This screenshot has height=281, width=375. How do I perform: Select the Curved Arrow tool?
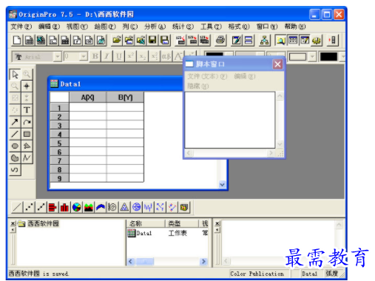click(x=27, y=122)
